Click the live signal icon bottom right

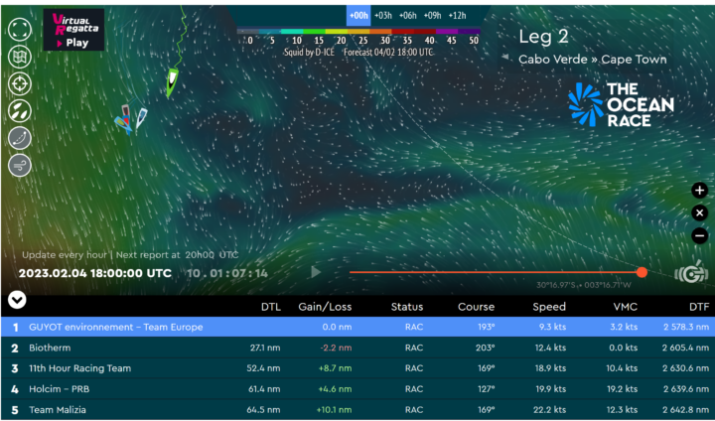point(691,272)
